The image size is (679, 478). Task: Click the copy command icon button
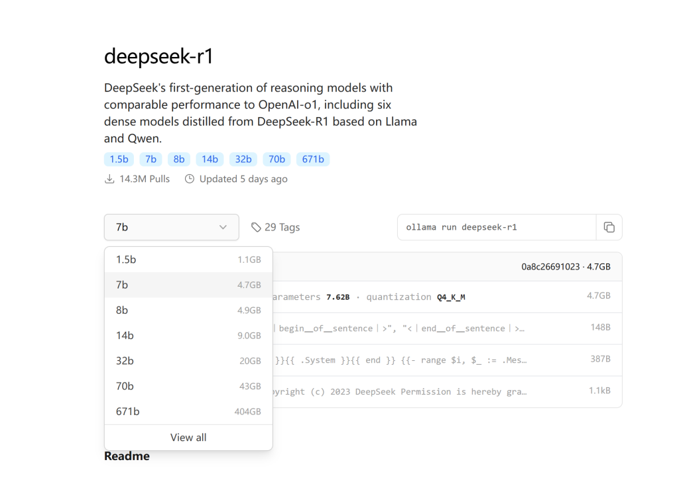(609, 227)
